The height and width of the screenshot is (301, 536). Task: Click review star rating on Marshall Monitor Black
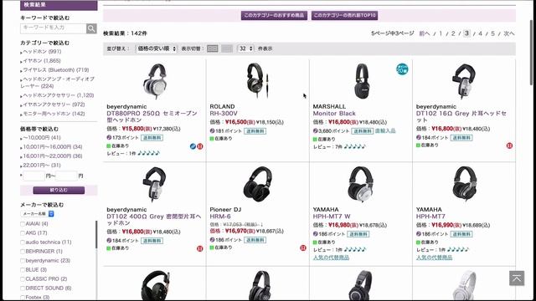pyautogui.click(x=355, y=146)
